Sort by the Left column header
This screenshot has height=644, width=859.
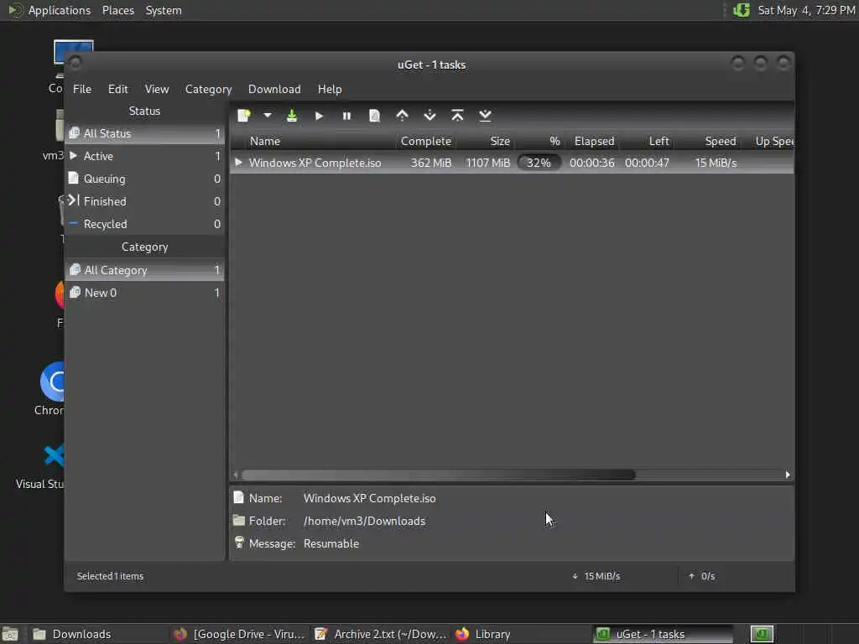point(648,141)
